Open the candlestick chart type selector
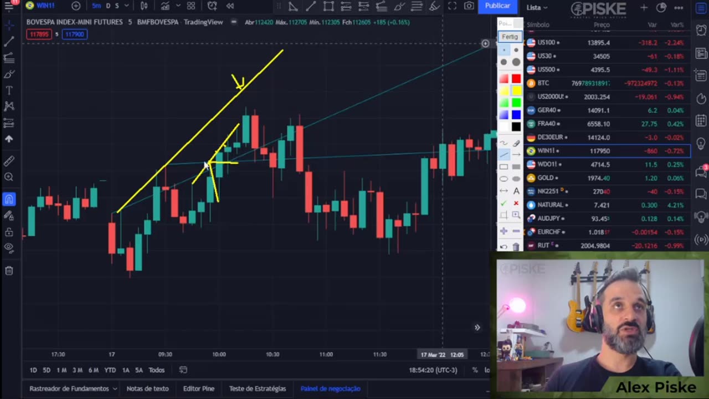This screenshot has width=709, height=399. [144, 6]
